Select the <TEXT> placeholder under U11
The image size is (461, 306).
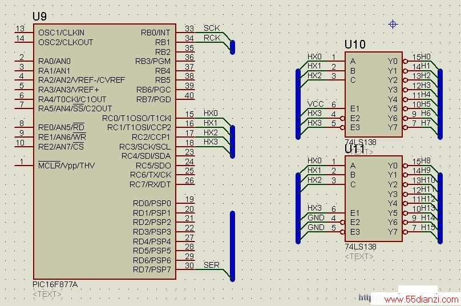click(359, 256)
